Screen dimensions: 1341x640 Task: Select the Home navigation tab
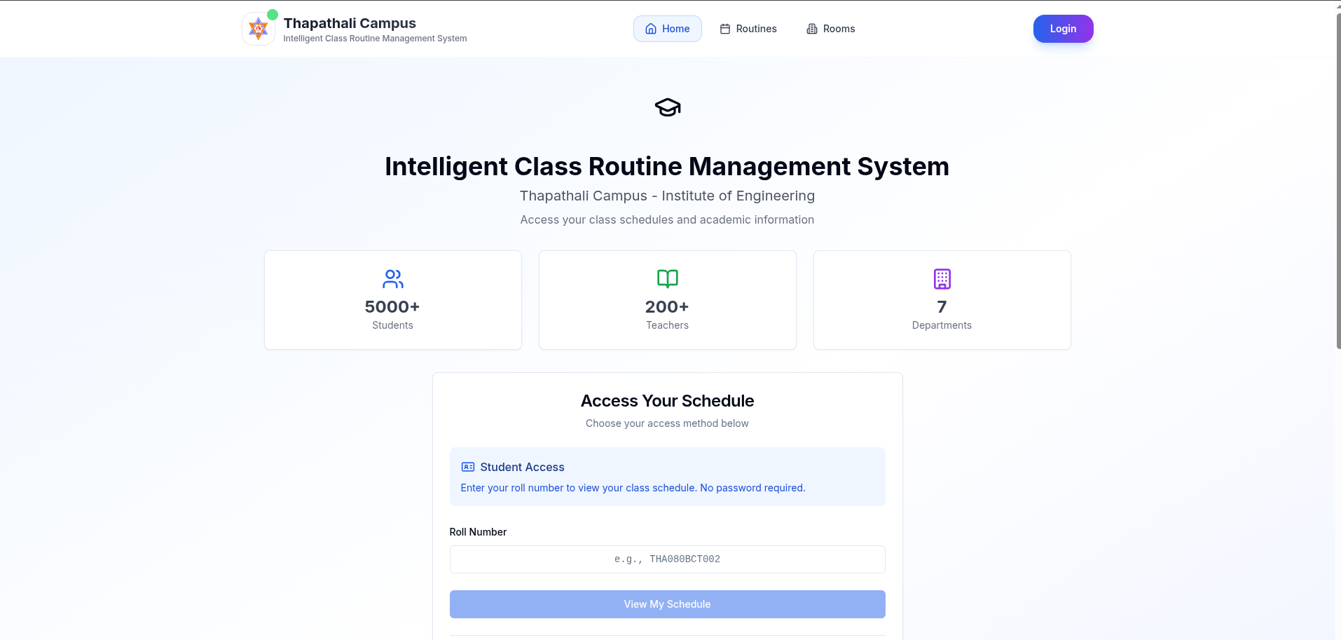[x=667, y=29]
